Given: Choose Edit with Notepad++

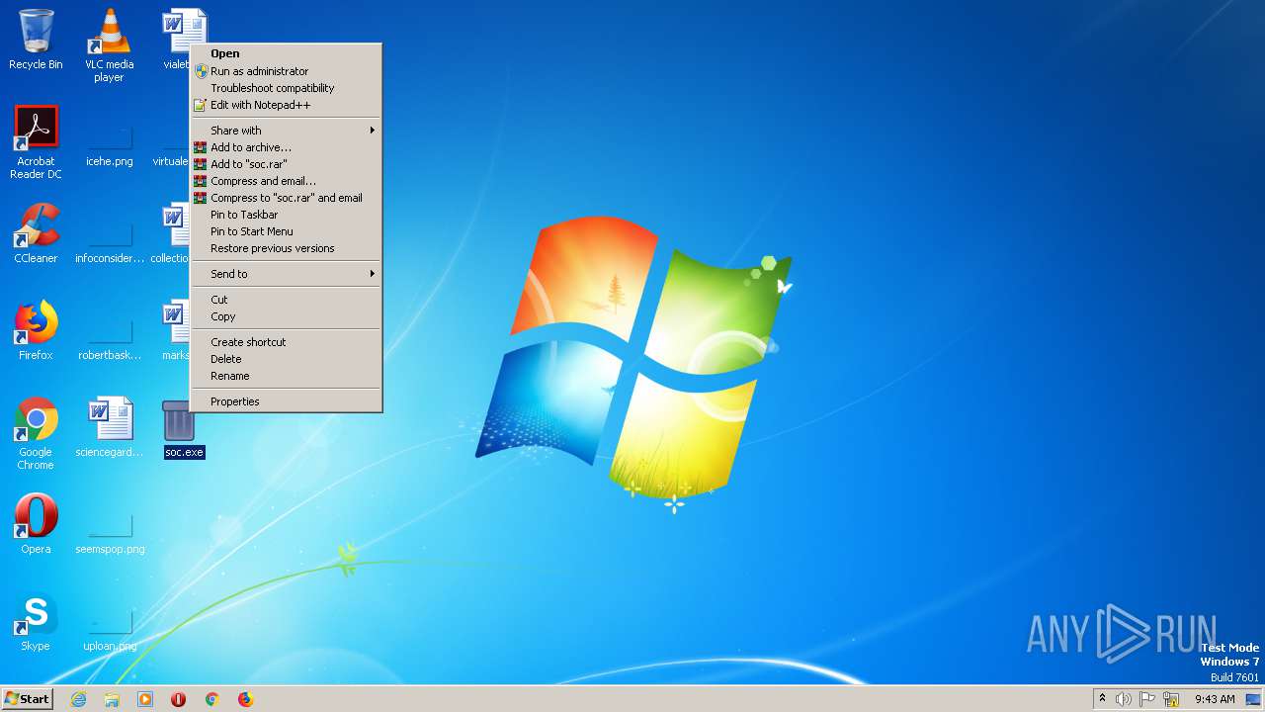Looking at the screenshot, I should (x=286, y=105).
